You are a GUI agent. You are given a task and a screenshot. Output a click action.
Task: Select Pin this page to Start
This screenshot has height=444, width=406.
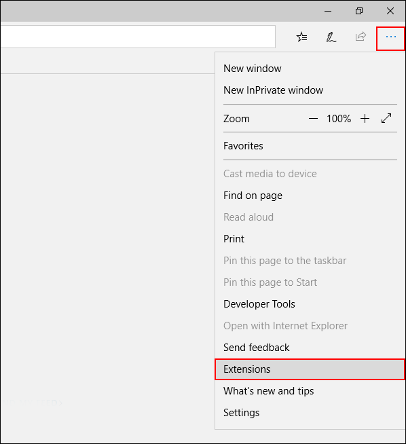pyautogui.click(x=310, y=282)
